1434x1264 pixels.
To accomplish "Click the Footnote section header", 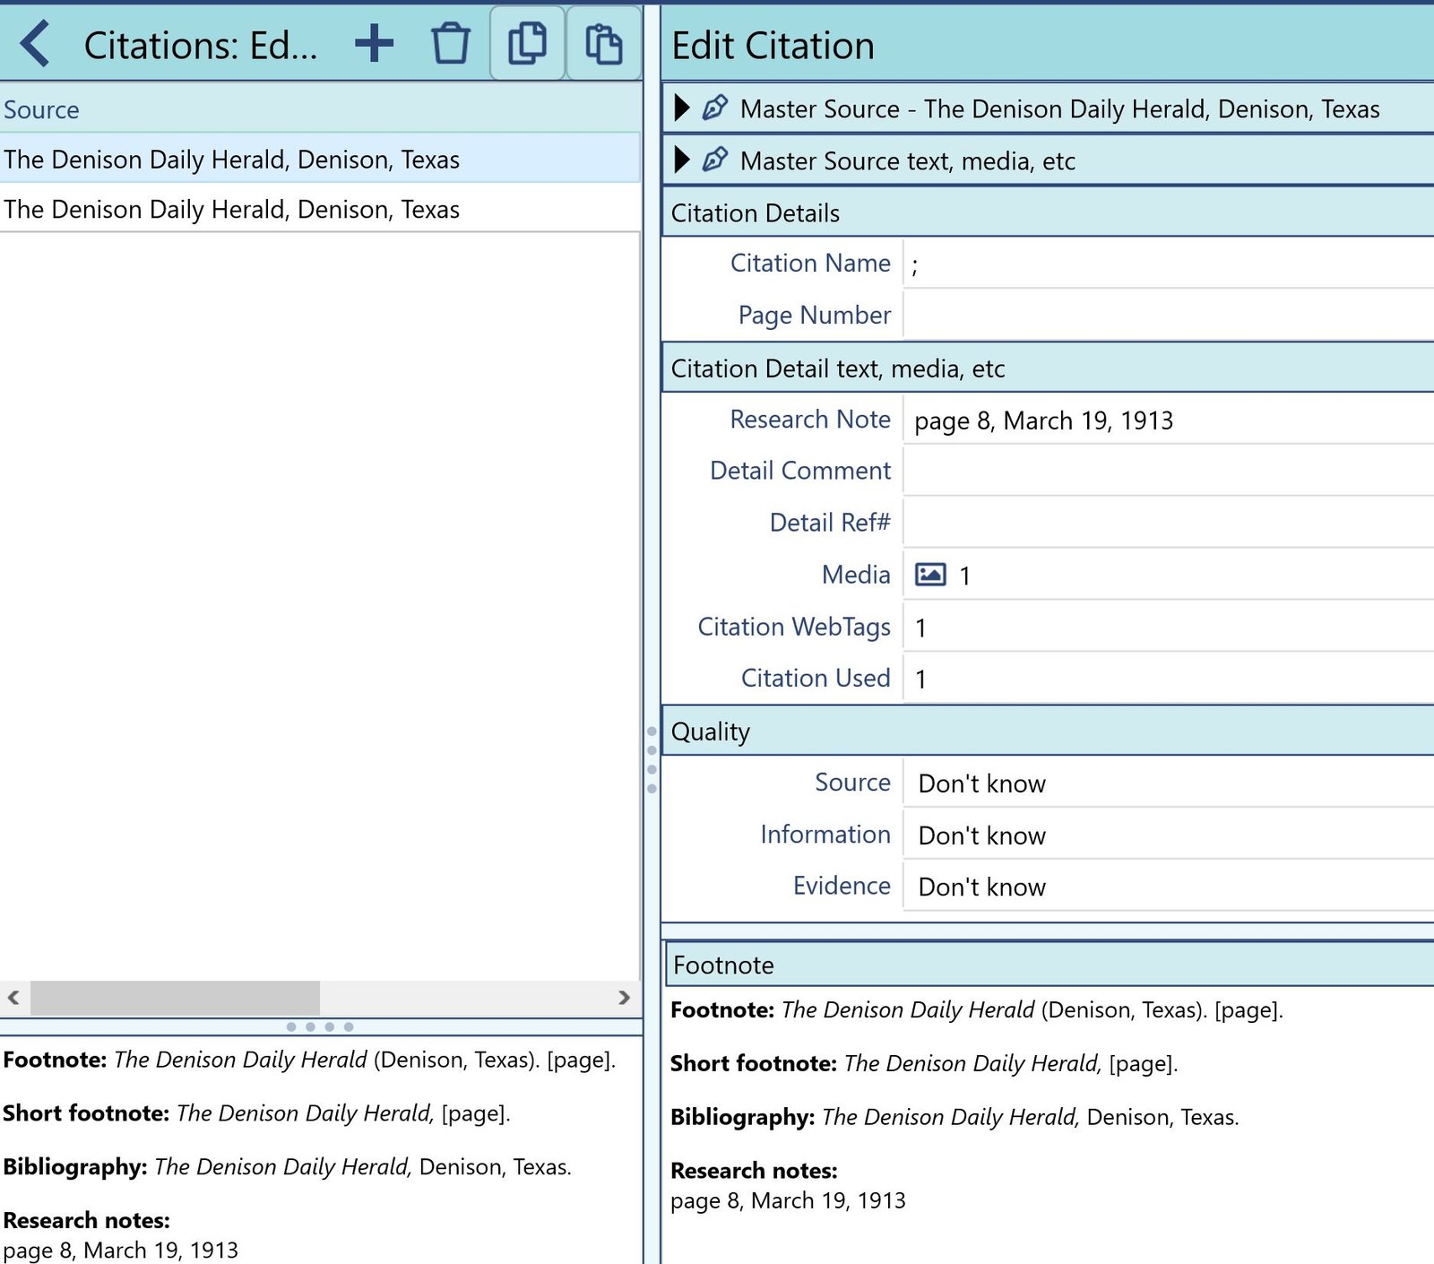I will [1050, 965].
